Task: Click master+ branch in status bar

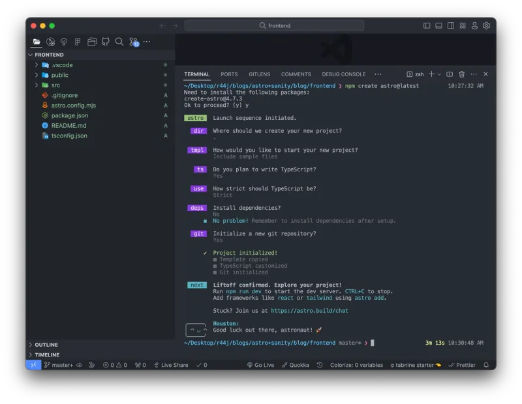Action: pyautogui.click(x=59, y=365)
